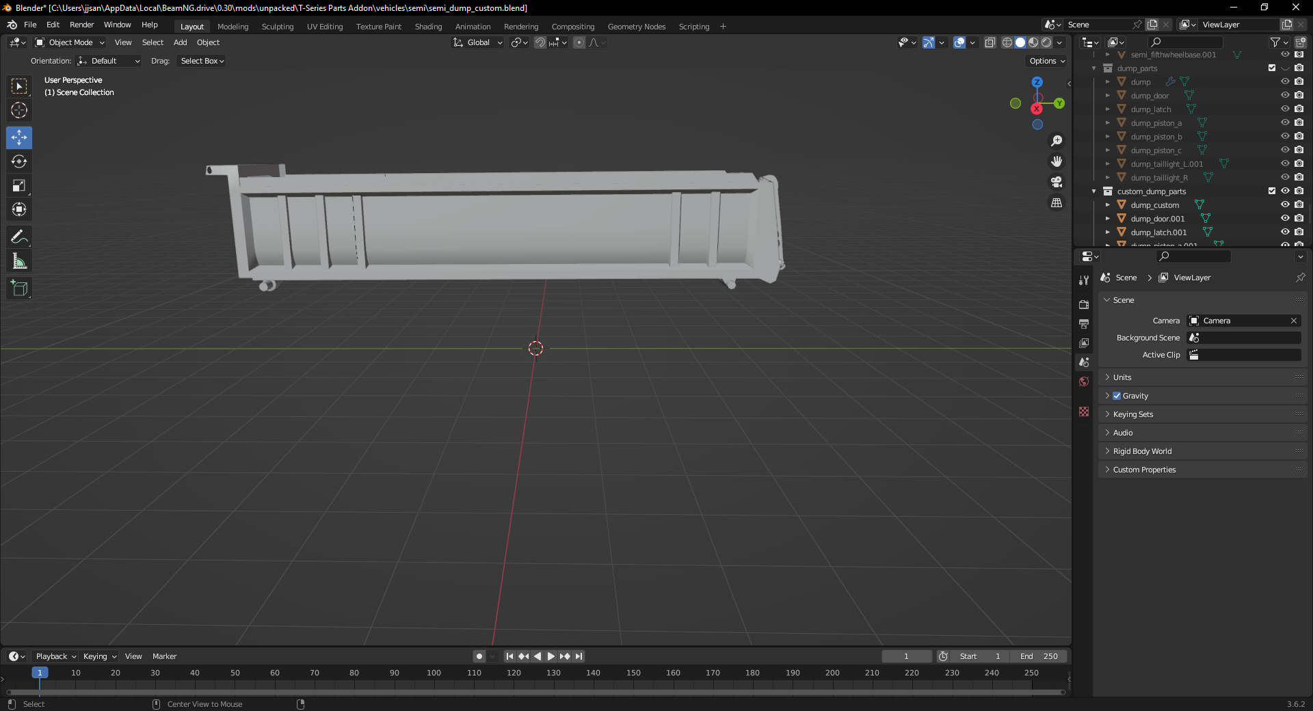
Task: Open the viewport Options button
Action: pos(1046,61)
